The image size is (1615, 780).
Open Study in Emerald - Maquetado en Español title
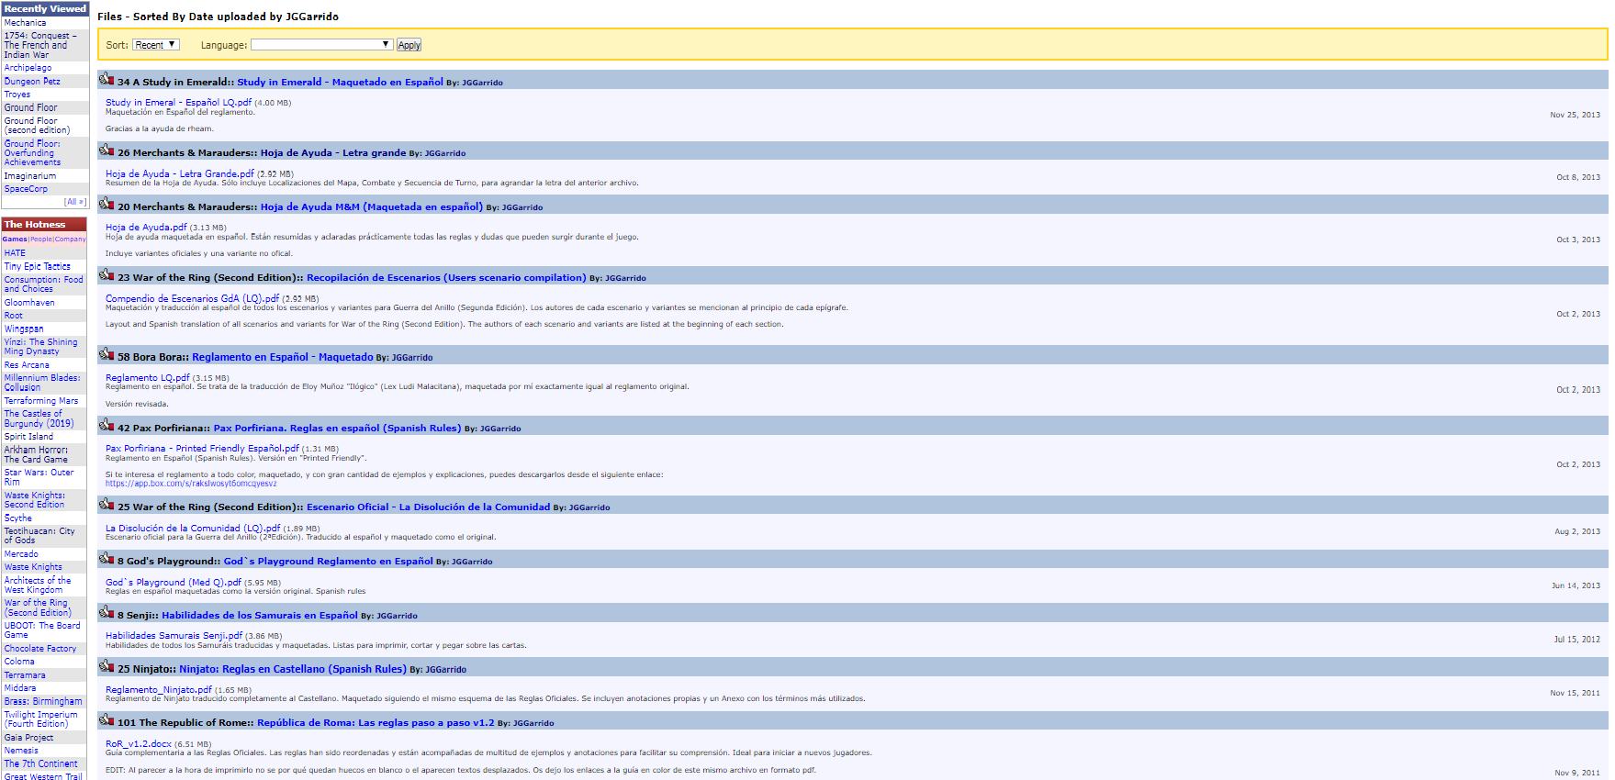coord(340,82)
